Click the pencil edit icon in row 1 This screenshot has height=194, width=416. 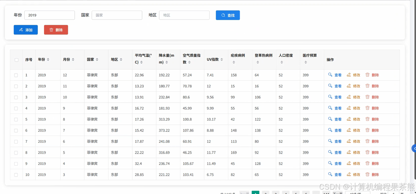point(349,74)
